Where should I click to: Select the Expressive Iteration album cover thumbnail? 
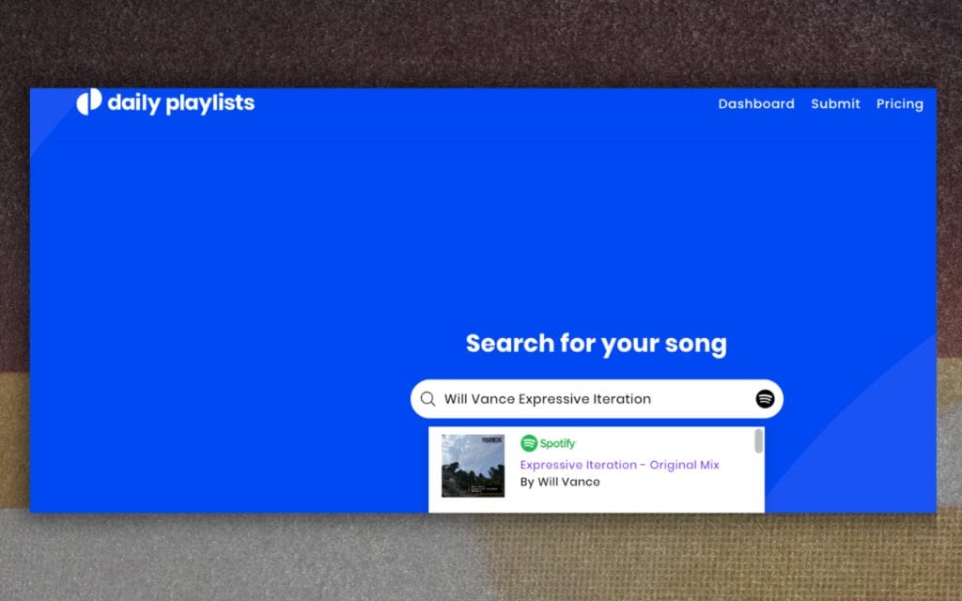pos(473,465)
